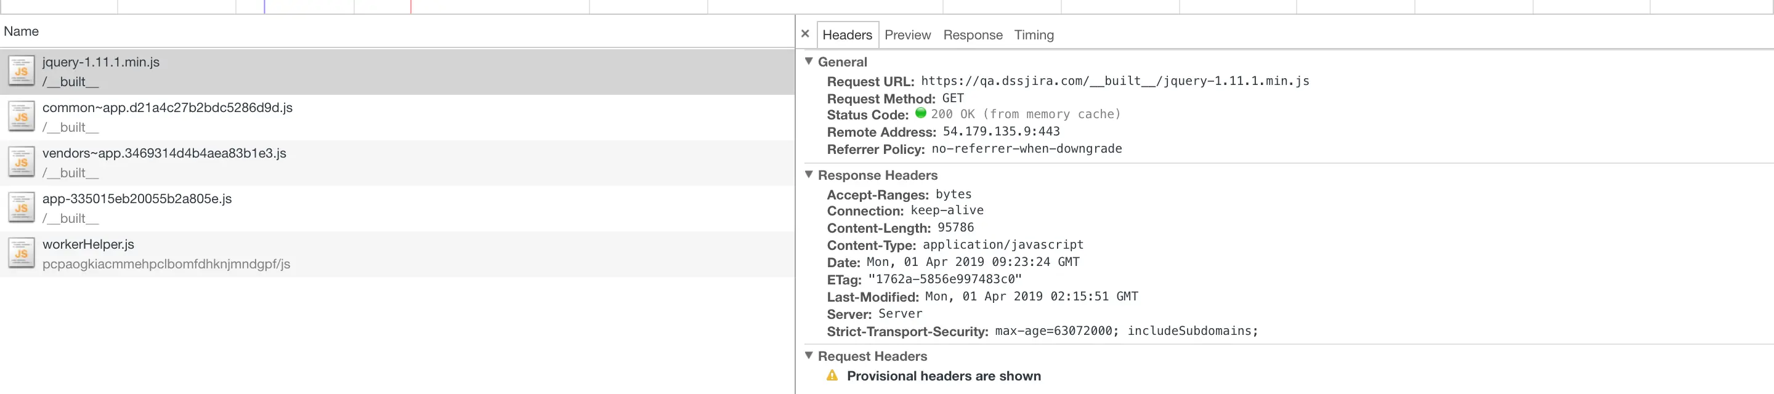This screenshot has width=1774, height=394.
Task: Collapse the General section
Action: 809,62
